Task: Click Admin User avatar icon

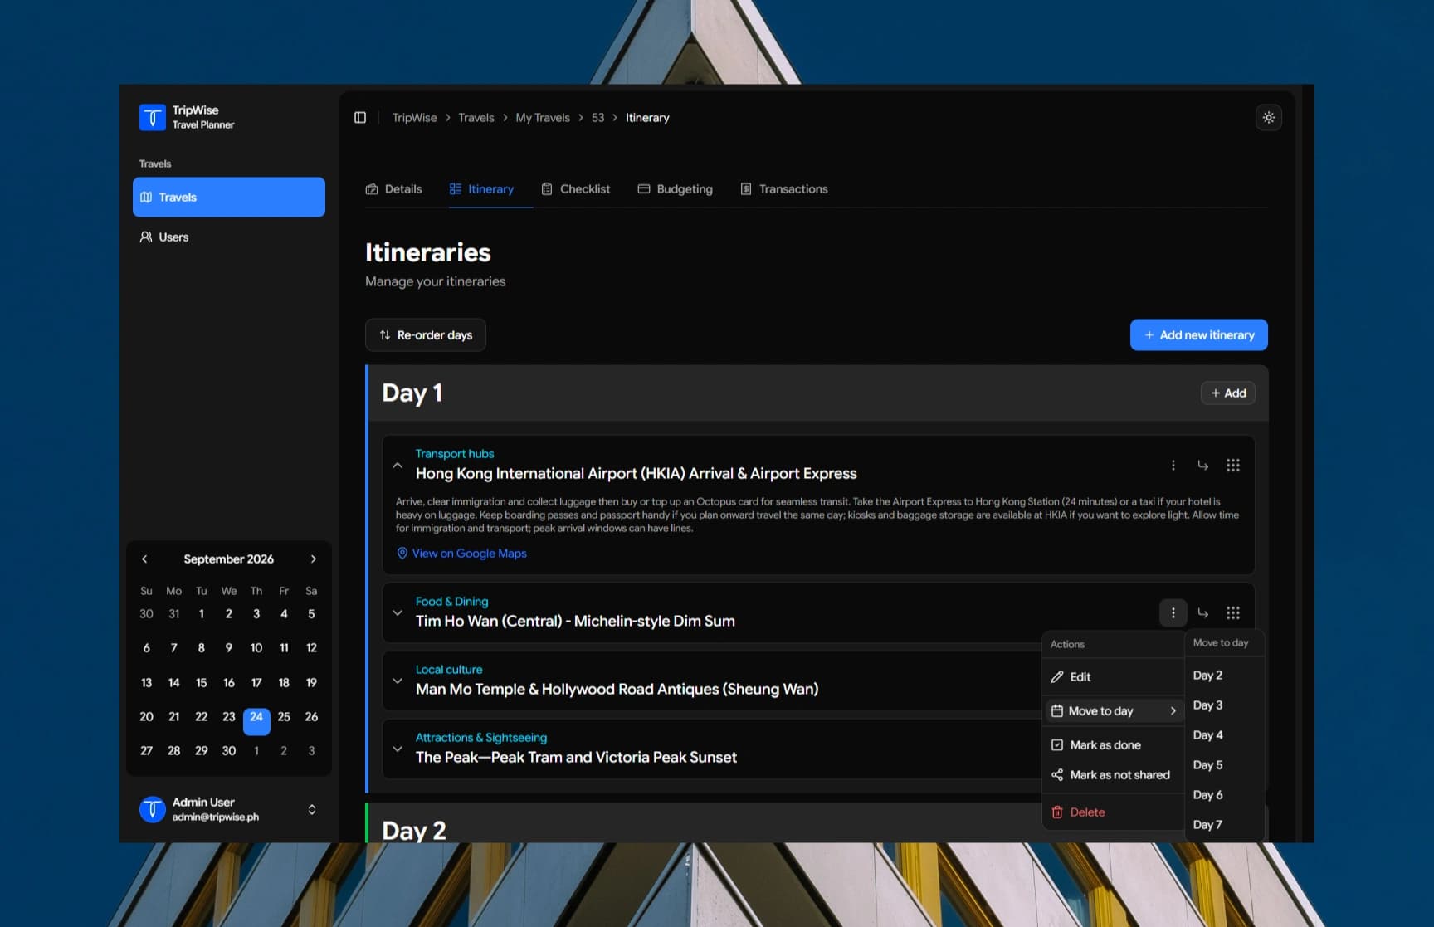Action: pyautogui.click(x=153, y=809)
